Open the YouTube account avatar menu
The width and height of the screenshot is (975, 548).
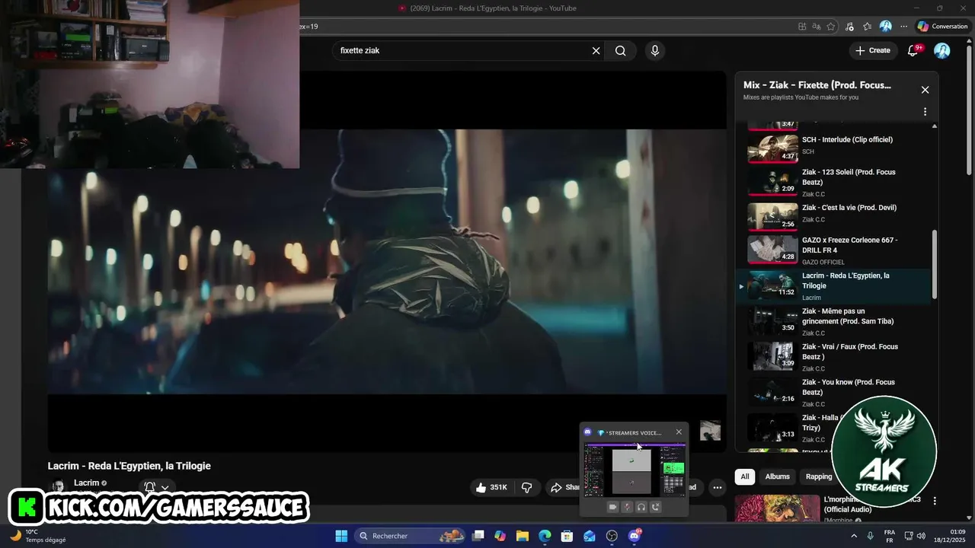[942, 51]
